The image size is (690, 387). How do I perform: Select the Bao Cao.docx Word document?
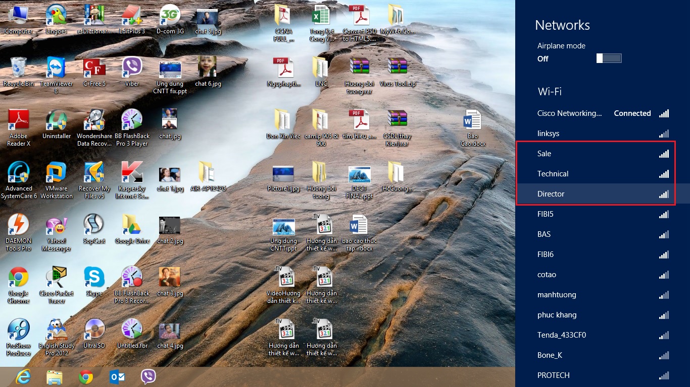click(x=472, y=122)
